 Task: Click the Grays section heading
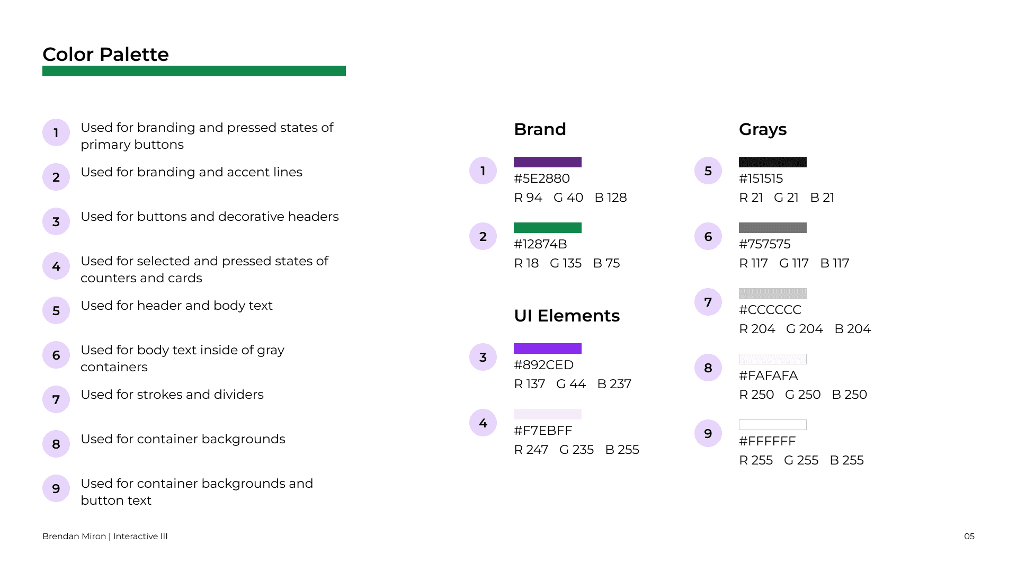pos(763,129)
